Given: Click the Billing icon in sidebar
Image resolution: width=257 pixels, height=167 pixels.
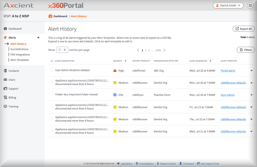Looking at the screenshot, I should click(x=5, y=97).
